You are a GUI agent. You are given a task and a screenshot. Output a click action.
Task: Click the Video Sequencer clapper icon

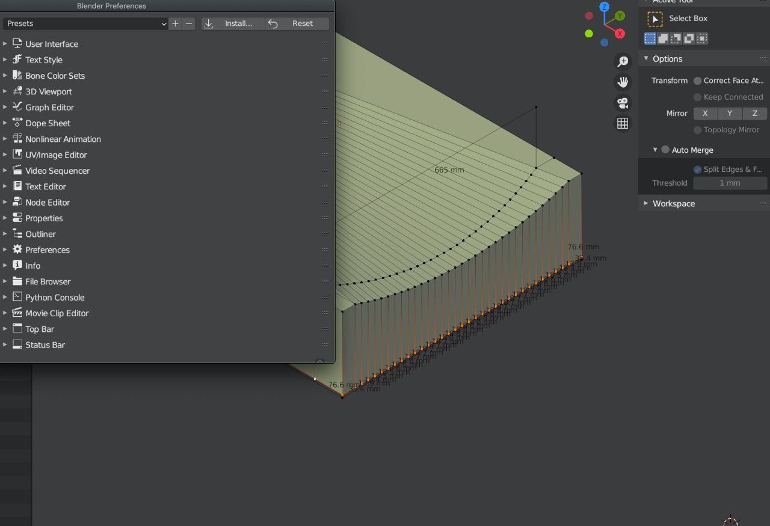tap(17, 170)
